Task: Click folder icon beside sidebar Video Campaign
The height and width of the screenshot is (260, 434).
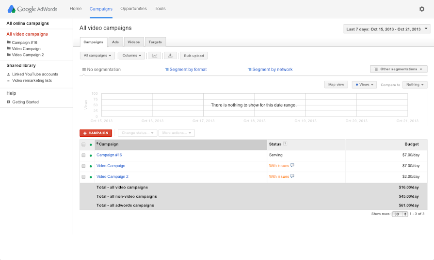Action: point(9,48)
